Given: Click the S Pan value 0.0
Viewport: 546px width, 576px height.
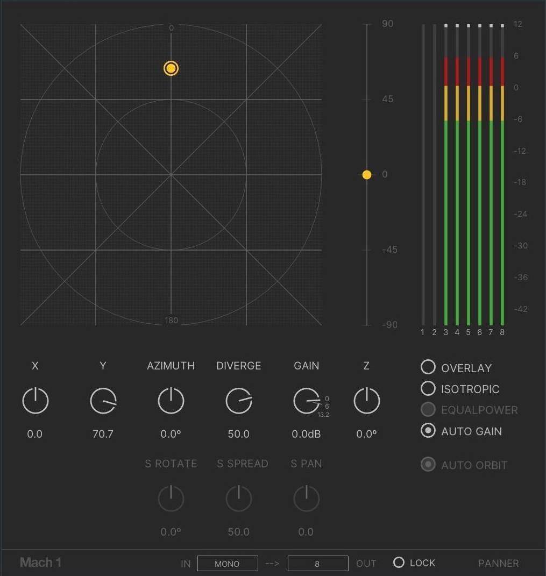Looking at the screenshot, I should click(x=306, y=532).
